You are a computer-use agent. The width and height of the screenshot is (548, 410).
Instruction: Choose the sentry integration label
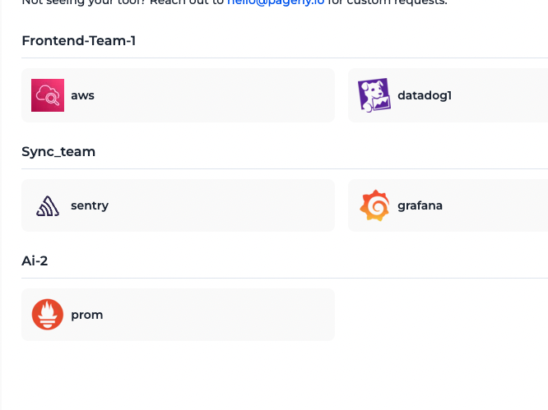pyautogui.click(x=90, y=206)
